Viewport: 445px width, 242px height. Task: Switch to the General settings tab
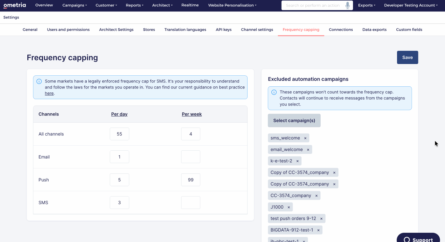point(30,30)
